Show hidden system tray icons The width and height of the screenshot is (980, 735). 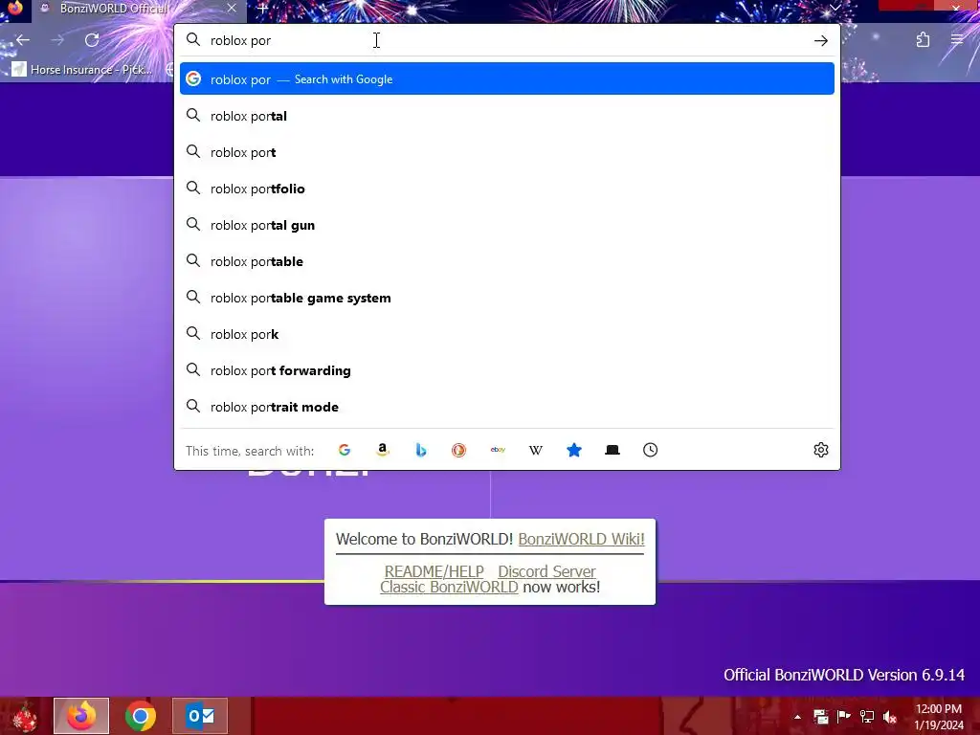[x=797, y=717]
